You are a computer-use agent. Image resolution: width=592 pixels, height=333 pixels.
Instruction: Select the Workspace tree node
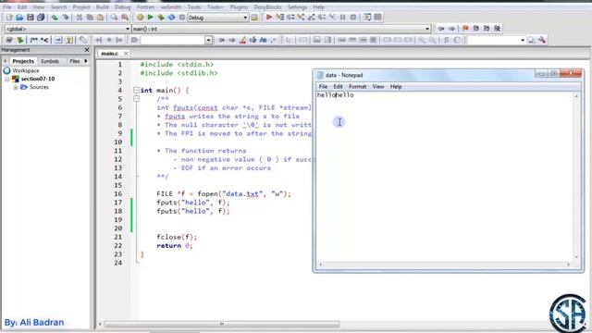26,70
